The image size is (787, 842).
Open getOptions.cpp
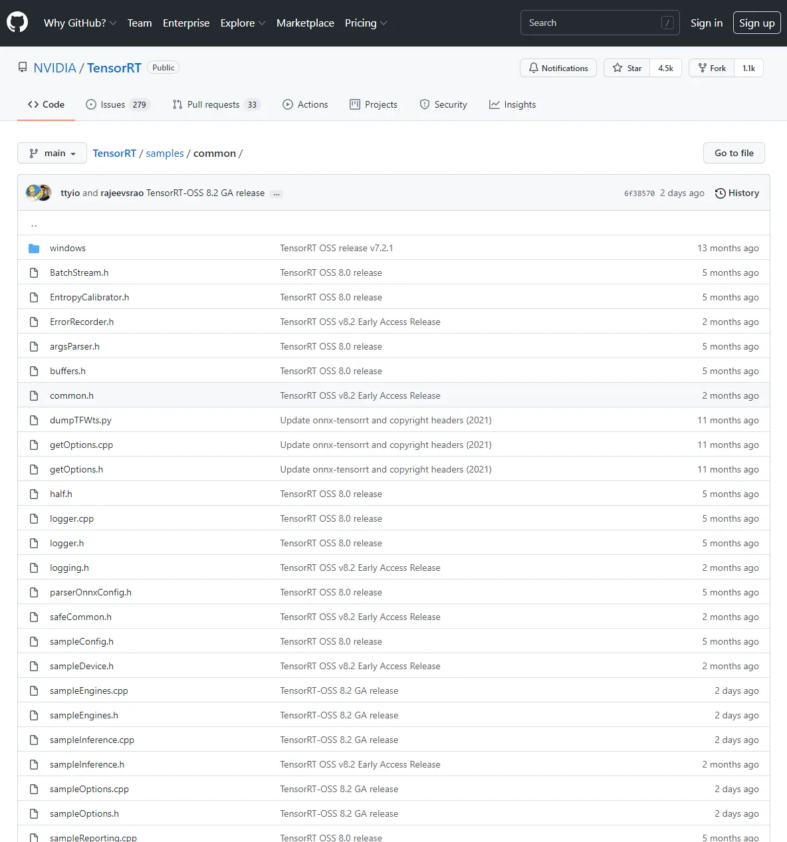pyautogui.click(x=81, y=445)
